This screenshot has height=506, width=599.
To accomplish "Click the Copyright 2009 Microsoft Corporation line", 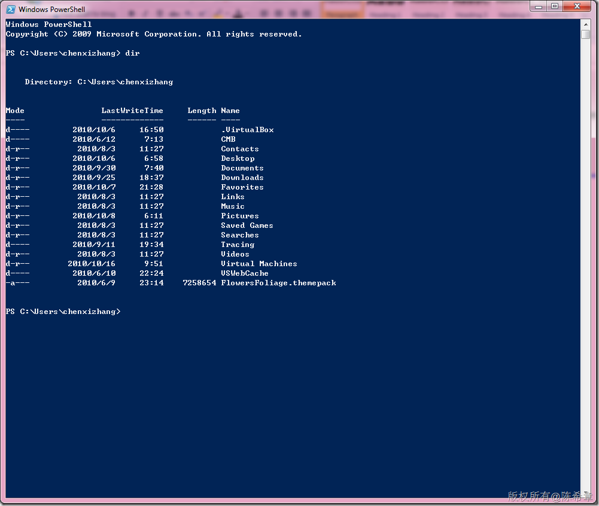I will (154, 34).
